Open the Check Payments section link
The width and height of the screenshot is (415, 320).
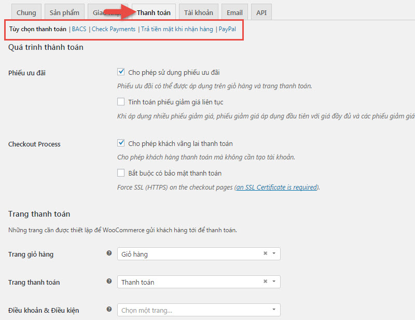pos(114,29)
